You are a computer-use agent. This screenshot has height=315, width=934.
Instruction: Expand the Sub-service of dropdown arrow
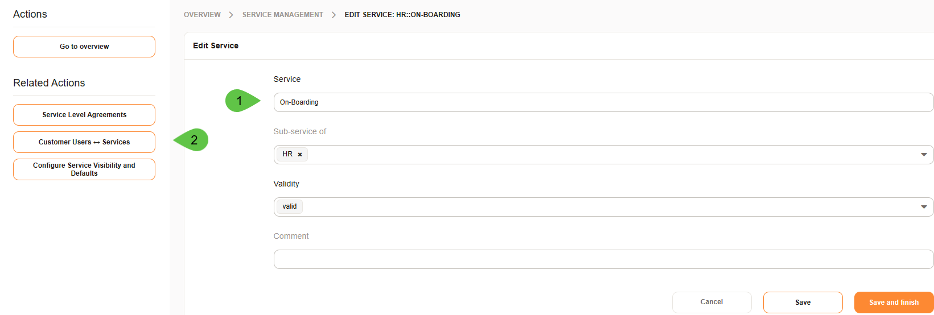point(924,155)
